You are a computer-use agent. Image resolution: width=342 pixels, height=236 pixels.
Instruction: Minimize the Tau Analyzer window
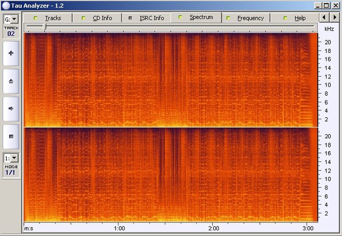tap(317, 6)
